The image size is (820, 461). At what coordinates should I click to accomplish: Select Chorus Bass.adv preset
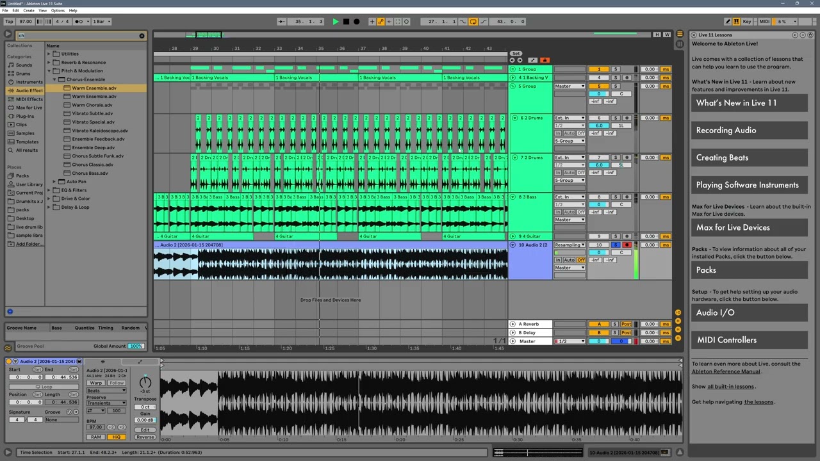click(90, 173)
